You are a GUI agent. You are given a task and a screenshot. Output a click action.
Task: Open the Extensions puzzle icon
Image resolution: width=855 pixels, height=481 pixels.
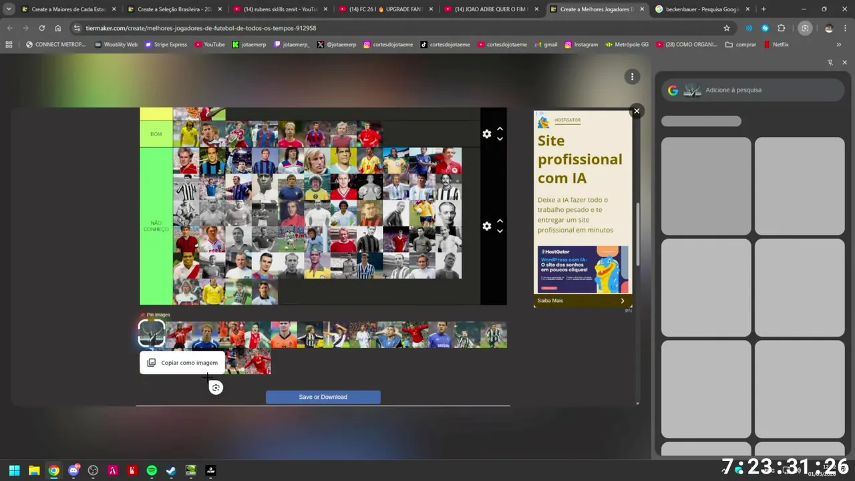[x=781, y=28]
